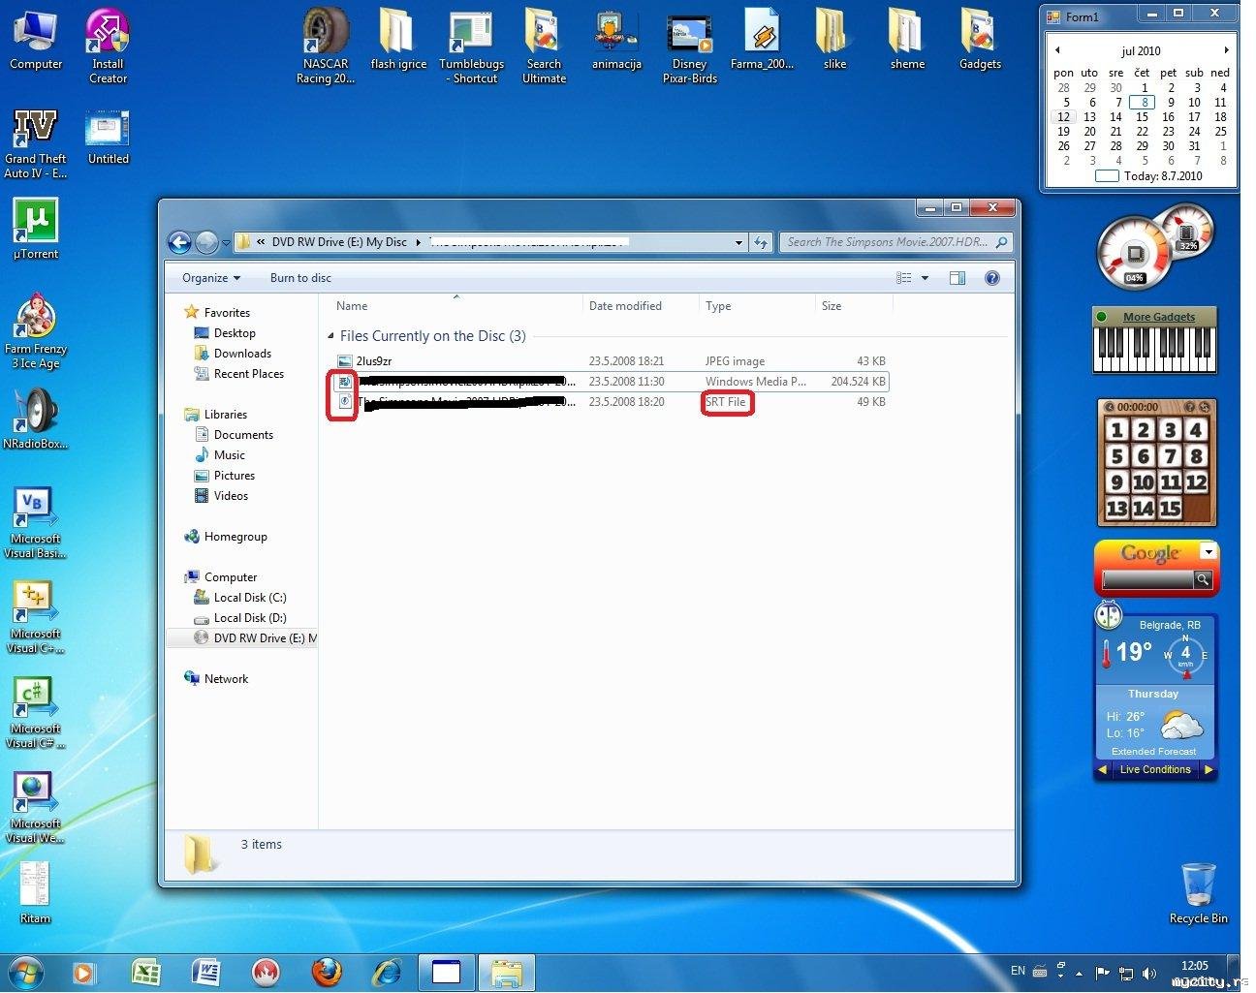The height and width of the screenshot is (993, 1256).
Task: Collapse Files Currently on the Disc group
Action: (330, 336)
